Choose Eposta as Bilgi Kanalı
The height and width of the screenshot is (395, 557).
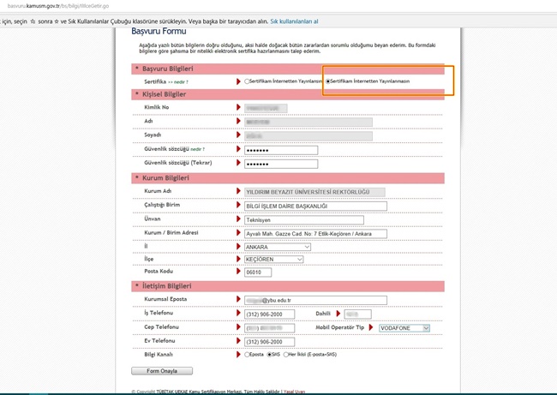(248, 354)
